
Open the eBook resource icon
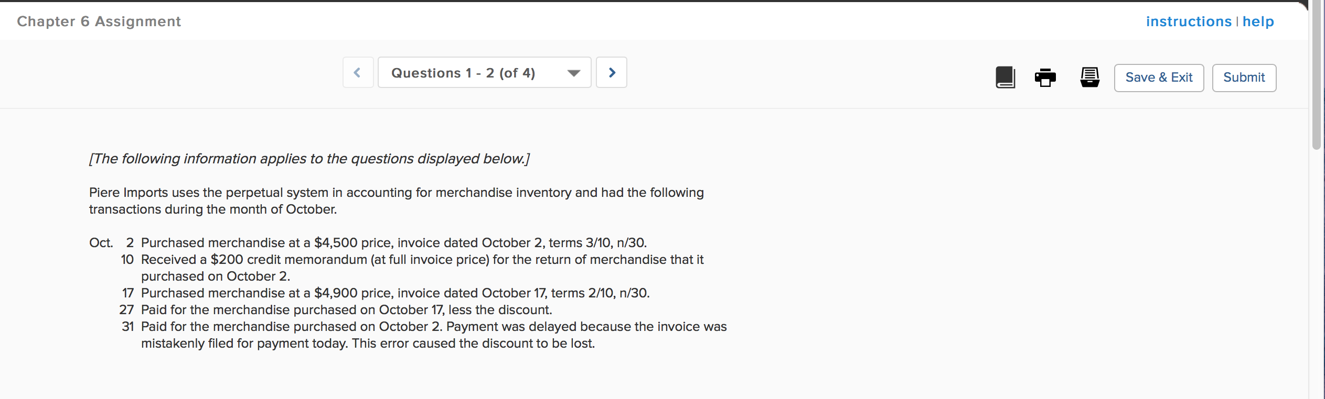1006,77
